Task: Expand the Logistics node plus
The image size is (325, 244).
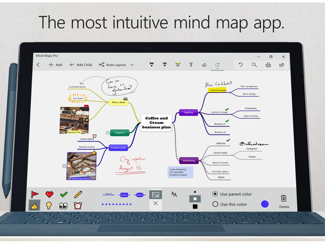Action: (108, 133)
